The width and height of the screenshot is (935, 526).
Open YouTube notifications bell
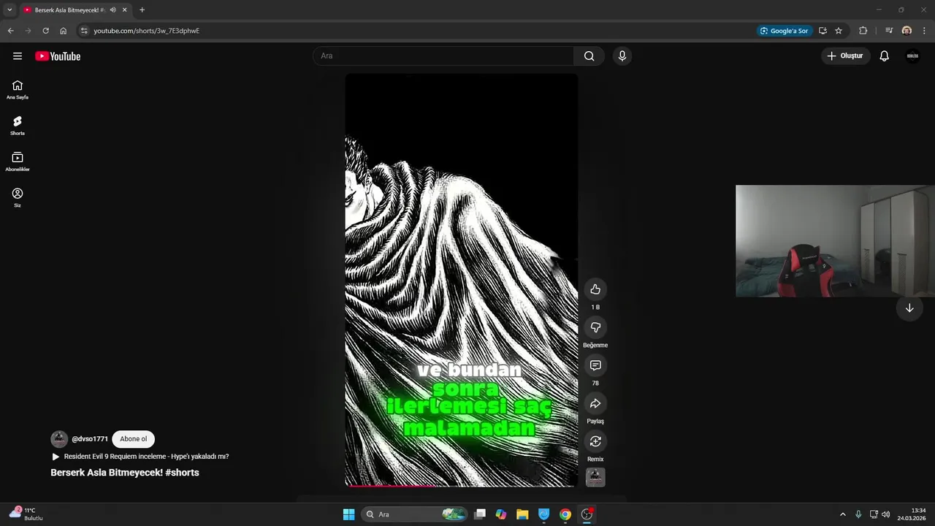[x=884, y=56]
